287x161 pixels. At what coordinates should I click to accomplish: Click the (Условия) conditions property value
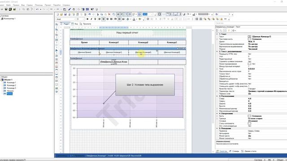(253, 121)
